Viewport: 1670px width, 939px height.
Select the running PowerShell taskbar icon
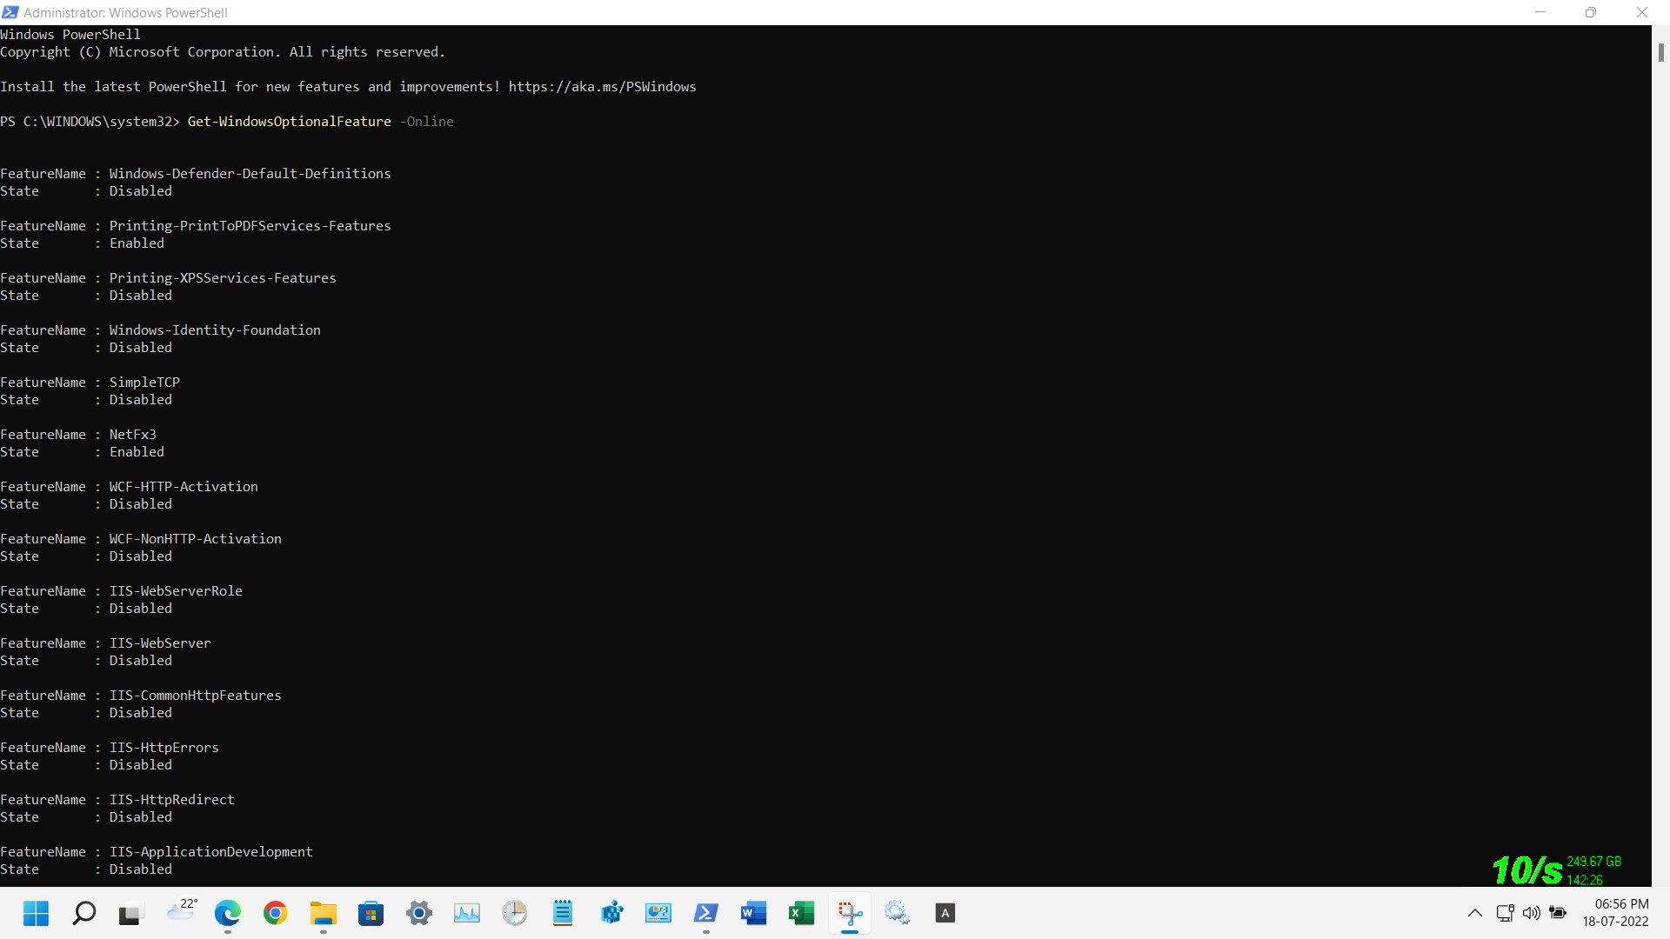(x=706, y=913)
